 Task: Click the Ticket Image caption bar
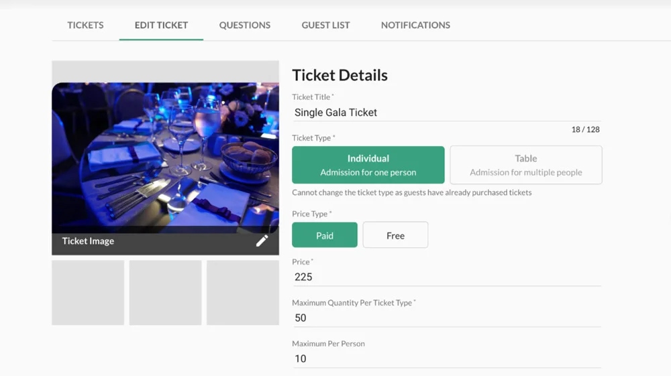point(134,241)
